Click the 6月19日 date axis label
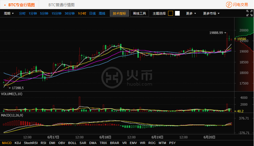 (x=158, y=137)
